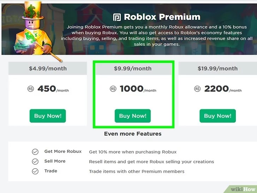The image size is (257, 193).
Task: Click the Trade items with other Premium members text
Action: [x=137, y=171]
